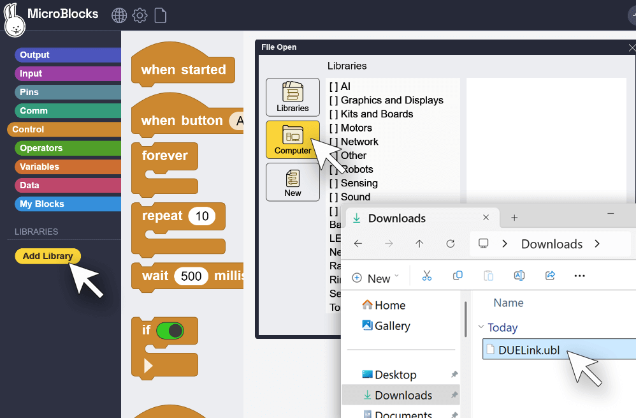Click the MicroBlocks bunny logo
The image size is (636, 418).
[15, 20]
